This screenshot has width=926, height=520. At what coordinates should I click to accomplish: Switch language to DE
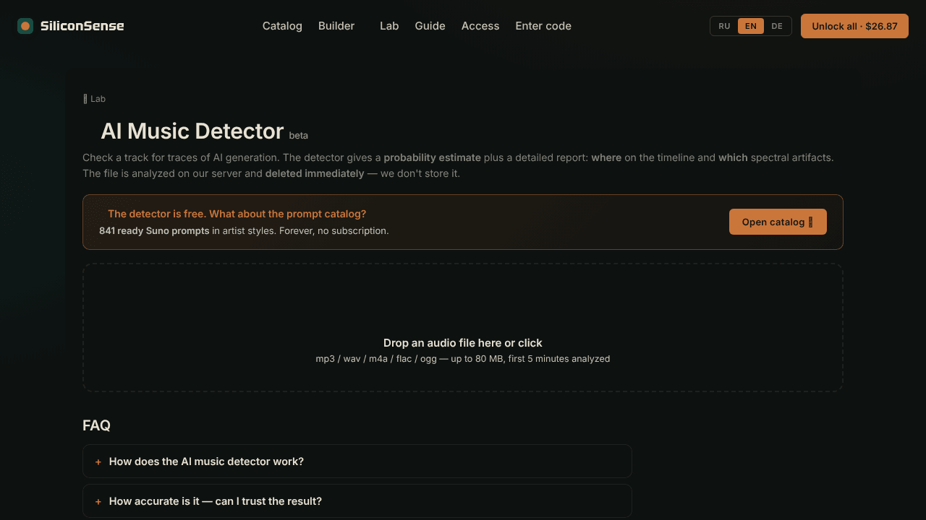[x=777, y=26]
